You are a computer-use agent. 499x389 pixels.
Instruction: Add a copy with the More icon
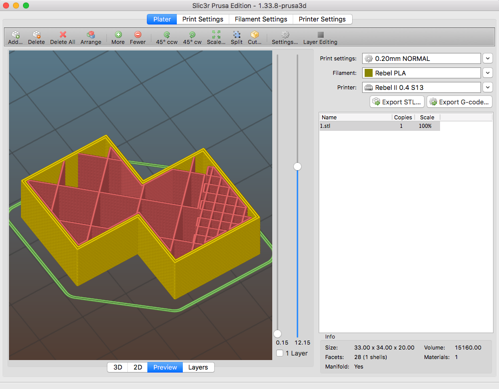(118, 35)
